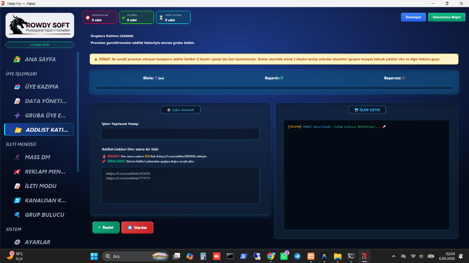Open MASS DM module
Image resolution: width=469 pixels, height=263 pixels.
[x=39, y=157]
